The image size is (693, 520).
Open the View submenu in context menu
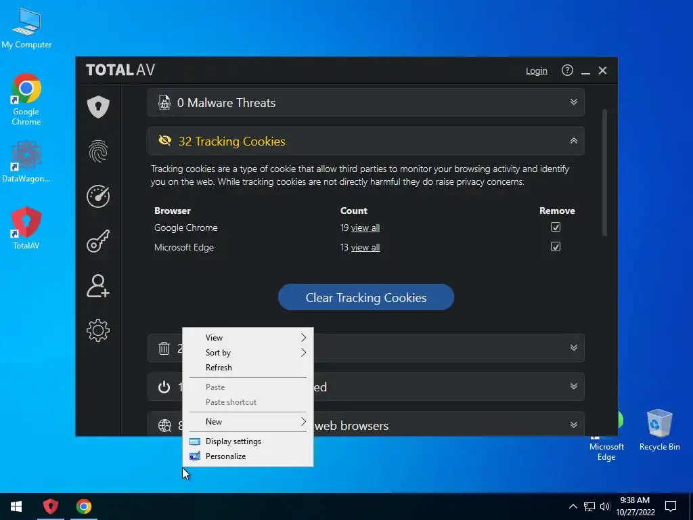point(248,338)
